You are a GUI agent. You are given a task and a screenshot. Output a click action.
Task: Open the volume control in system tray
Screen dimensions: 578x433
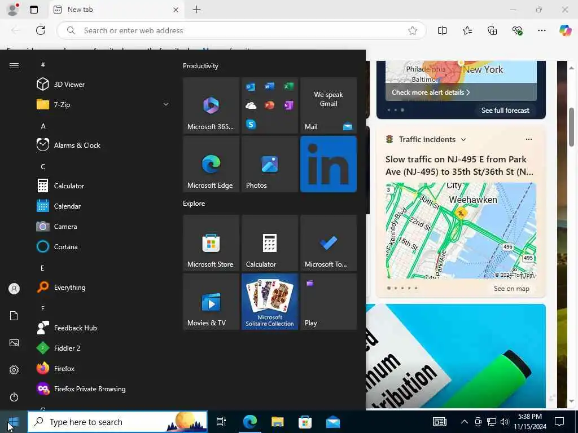point(505,422)
